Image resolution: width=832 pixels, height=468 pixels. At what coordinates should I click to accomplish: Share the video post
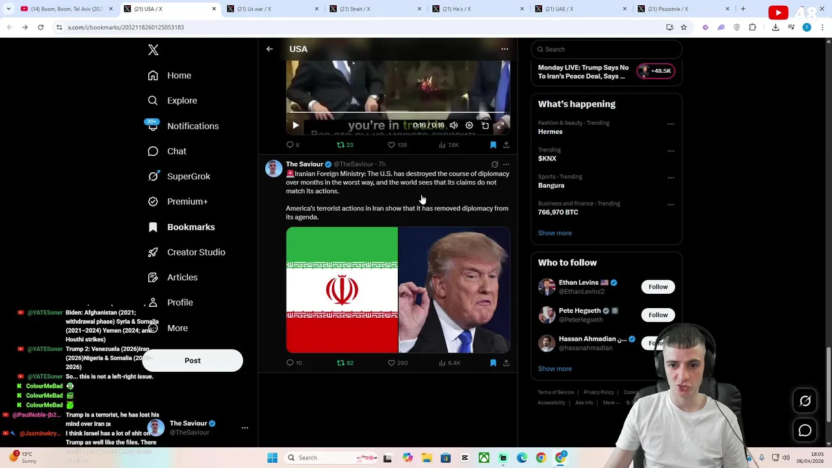pyautogui.click(x=506, y=145)
